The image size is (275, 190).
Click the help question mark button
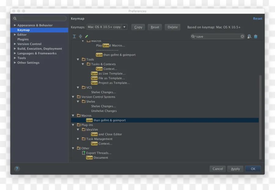tap(17, 169)
